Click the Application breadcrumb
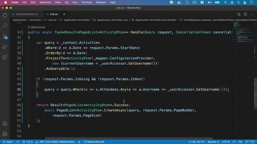The height and width of the screenshot is (144, 257). [x=20, y=20]
